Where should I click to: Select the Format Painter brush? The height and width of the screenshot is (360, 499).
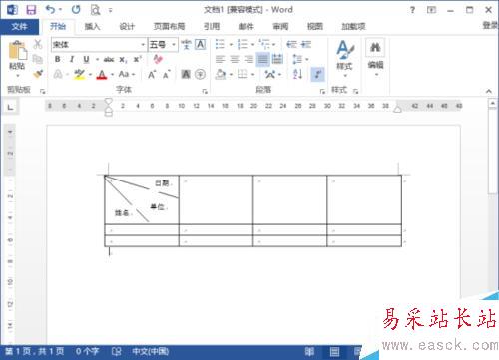pos(38,74)
